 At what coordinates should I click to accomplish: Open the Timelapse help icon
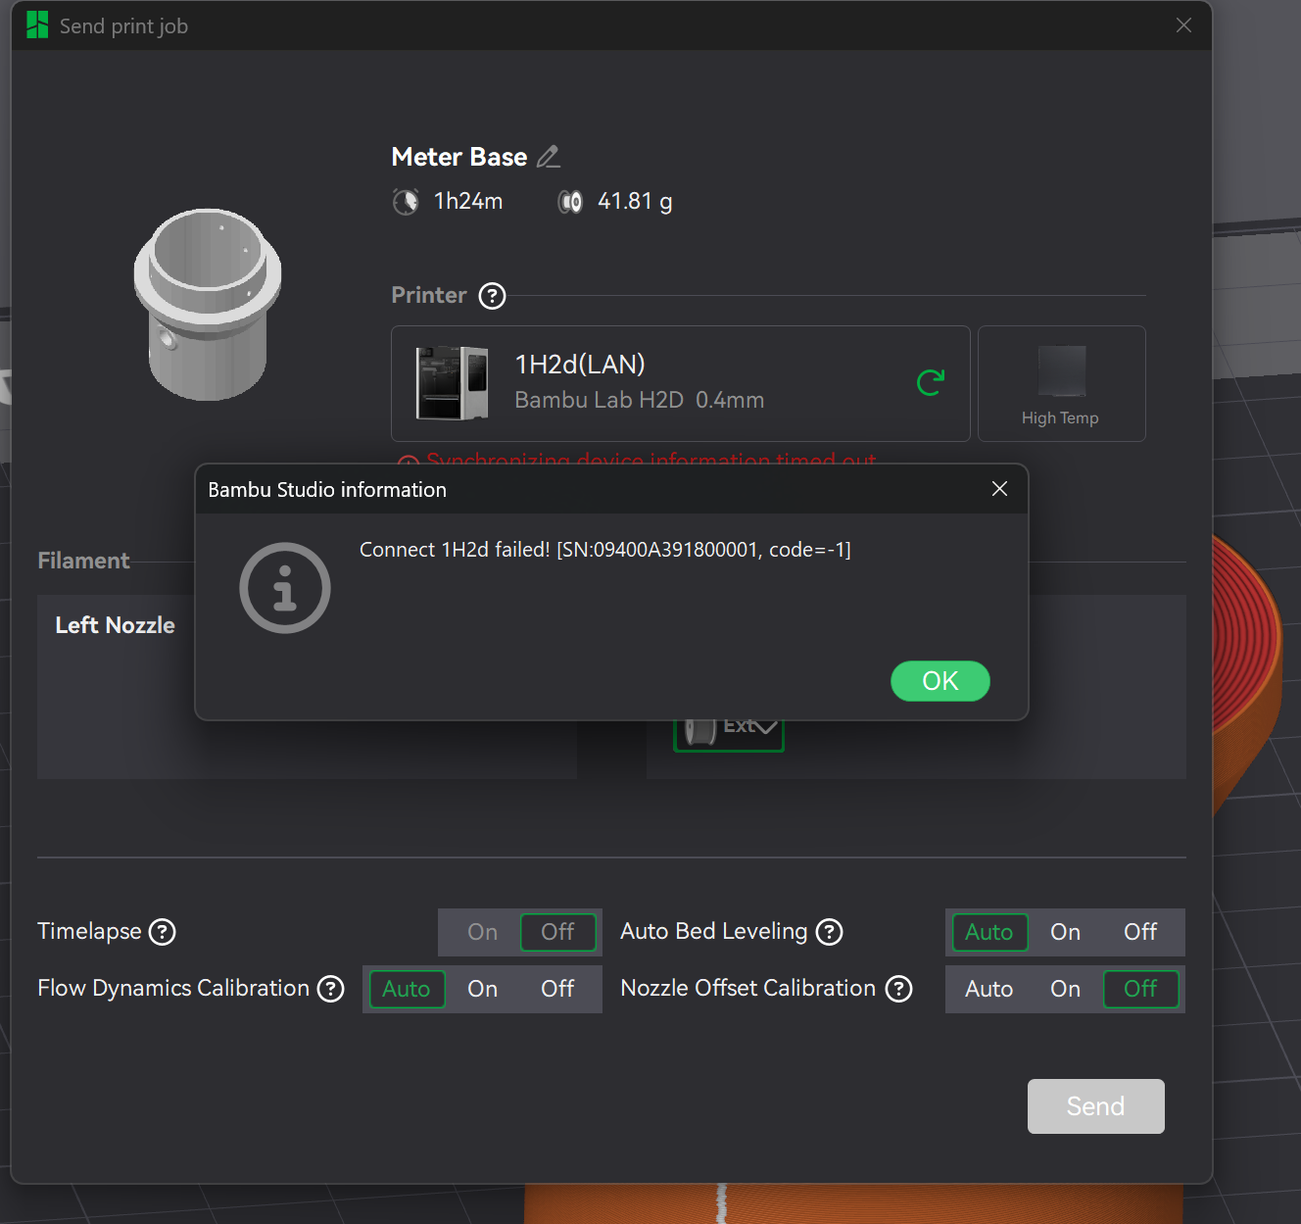point(162,932)
